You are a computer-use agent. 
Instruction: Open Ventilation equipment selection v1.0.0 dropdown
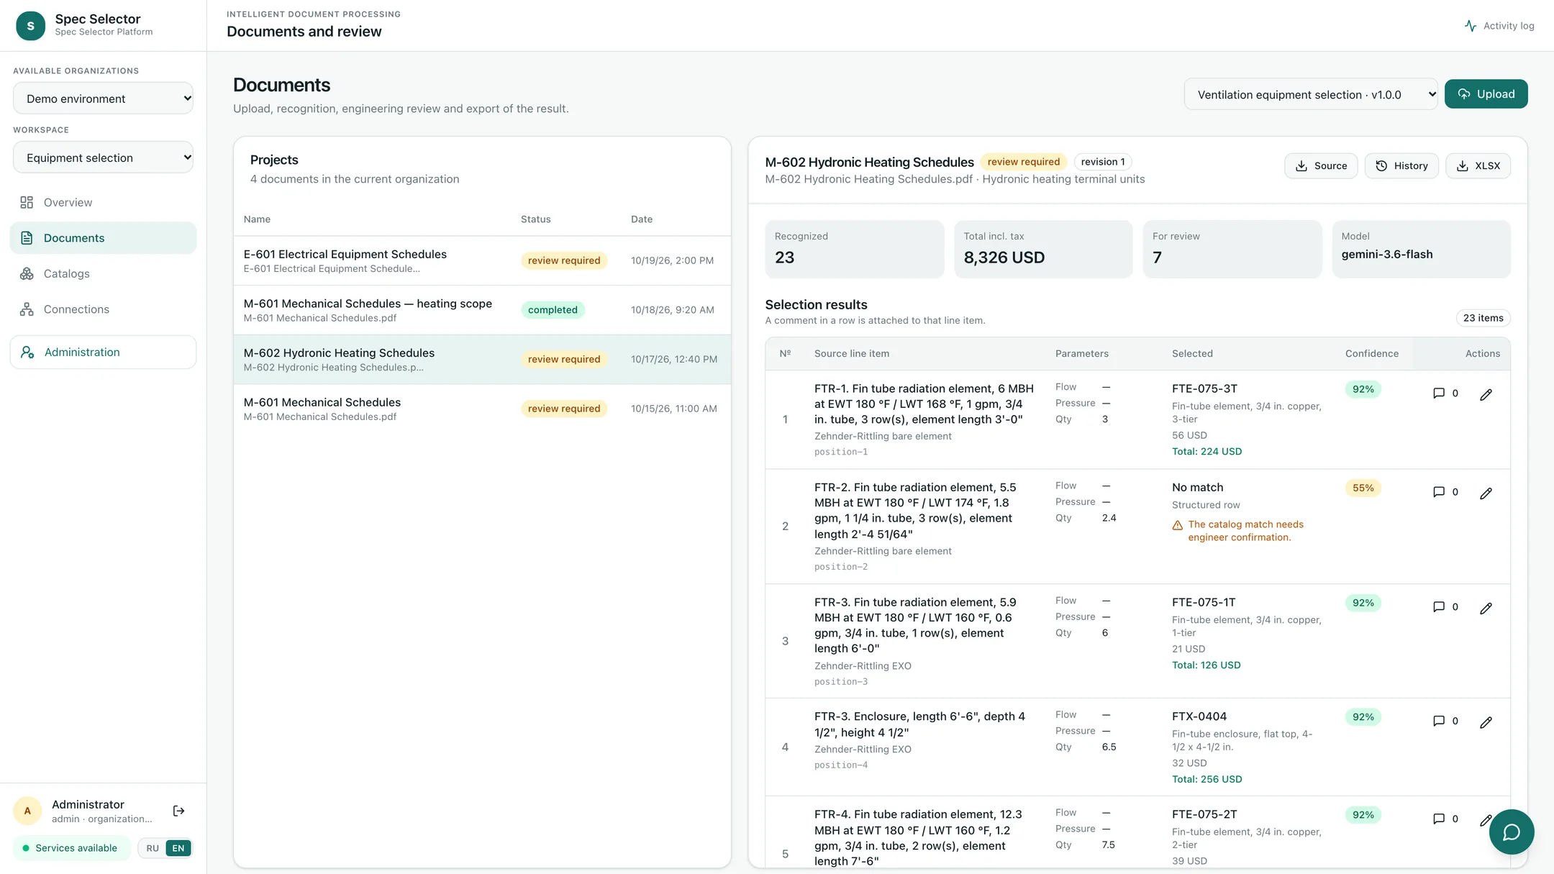pyautogui.click(x=1311, y=94)
